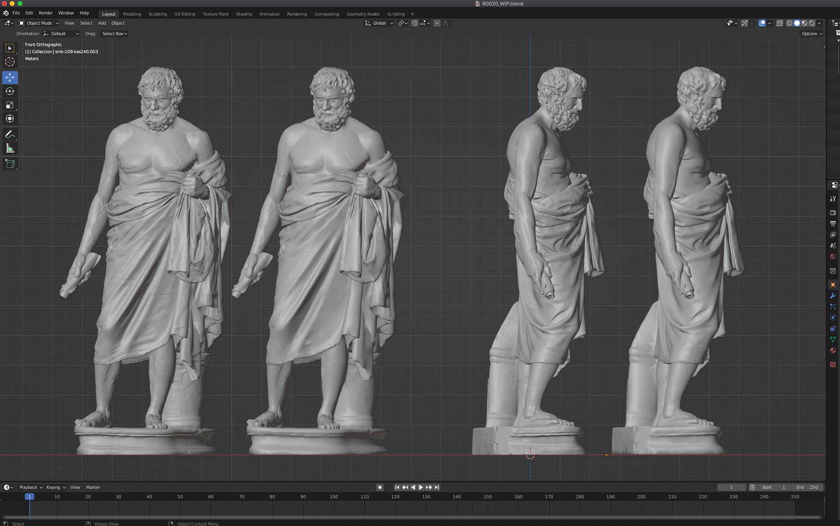Image resolution: width=840 pixels, height=526 pixels.
Task: Expand the Global transform orientation dropdown
Action: coord(379,23)
